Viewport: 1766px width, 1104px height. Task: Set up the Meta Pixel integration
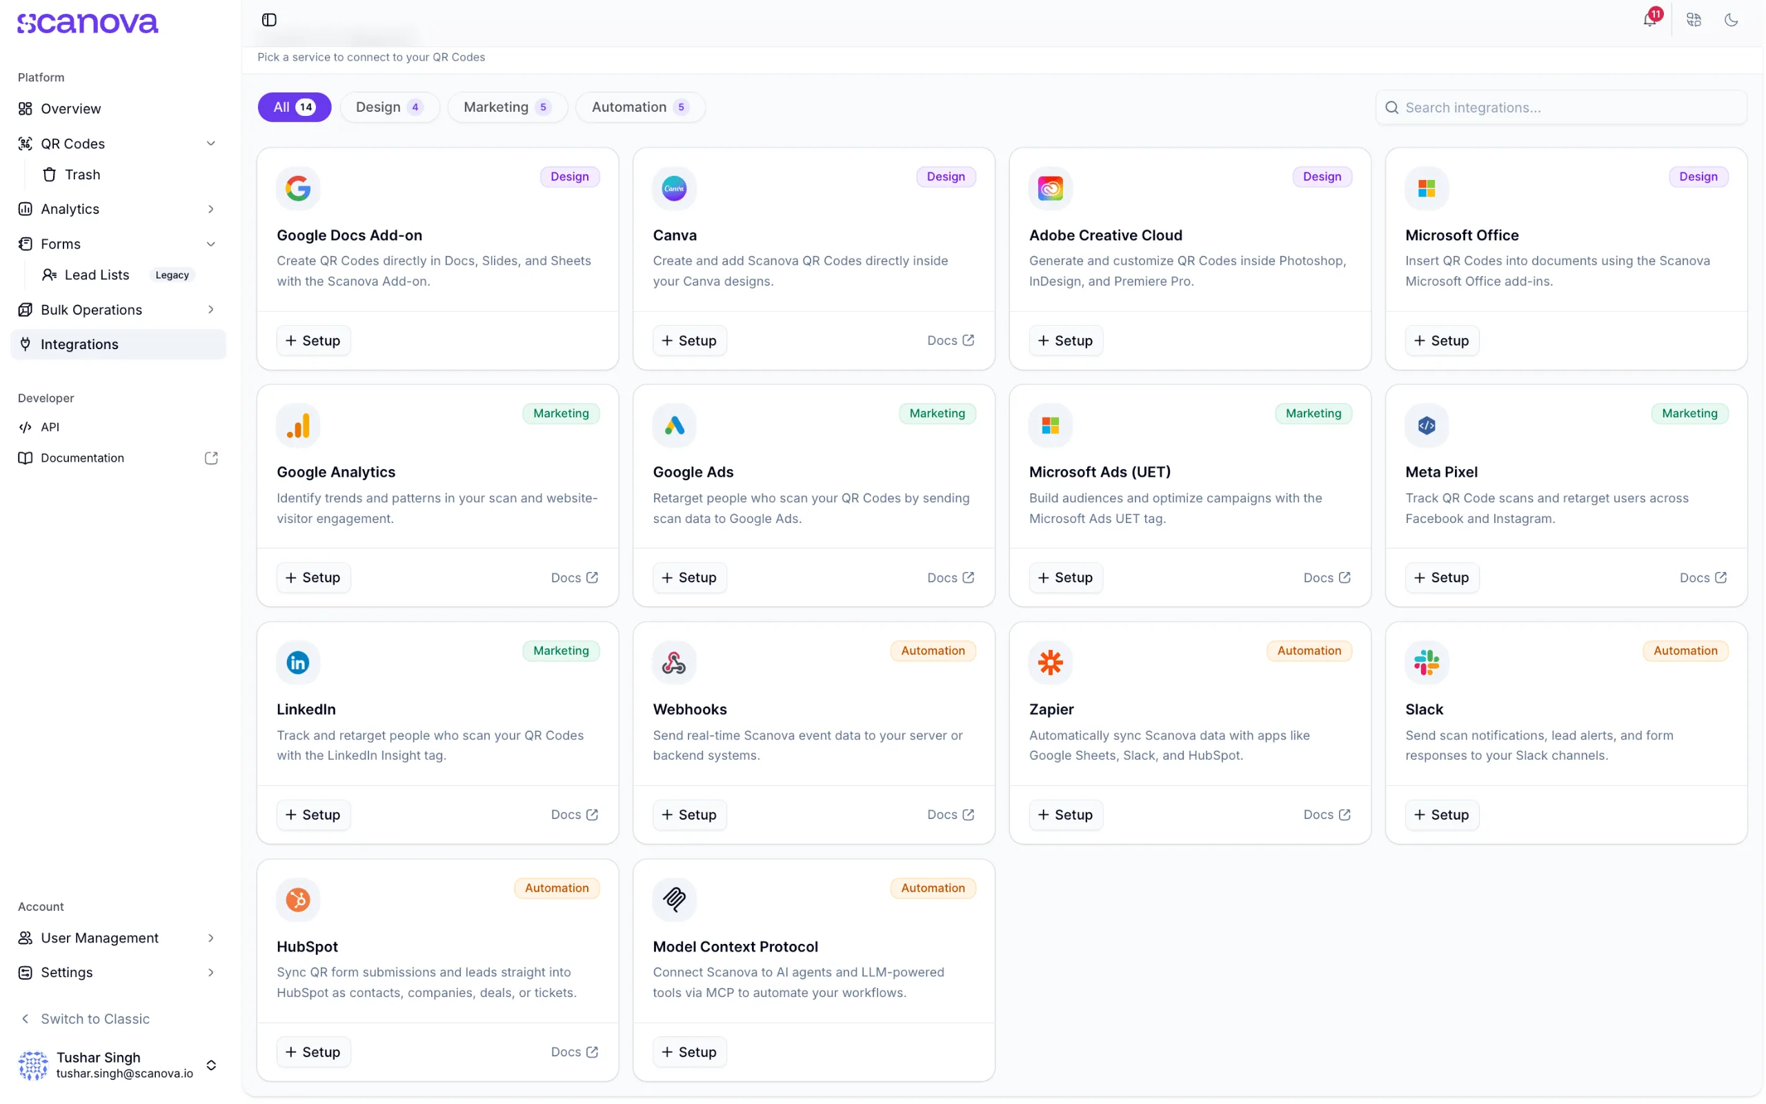(1442, 578)
